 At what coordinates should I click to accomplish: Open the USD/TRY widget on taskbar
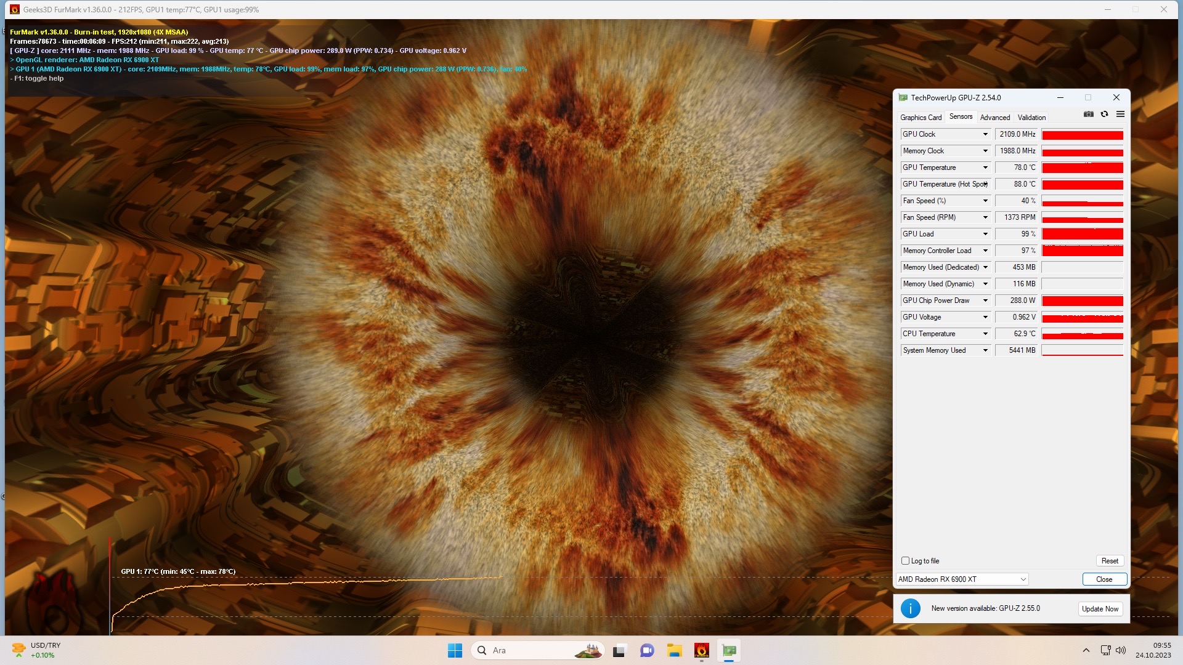coord(37,650)
